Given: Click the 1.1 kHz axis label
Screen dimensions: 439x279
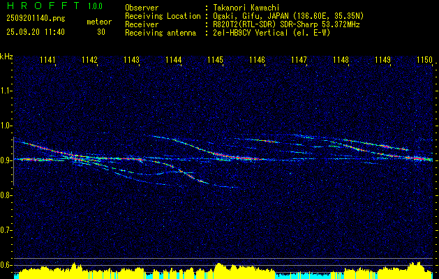Looking at the screenshot, I should coord(6,91).
